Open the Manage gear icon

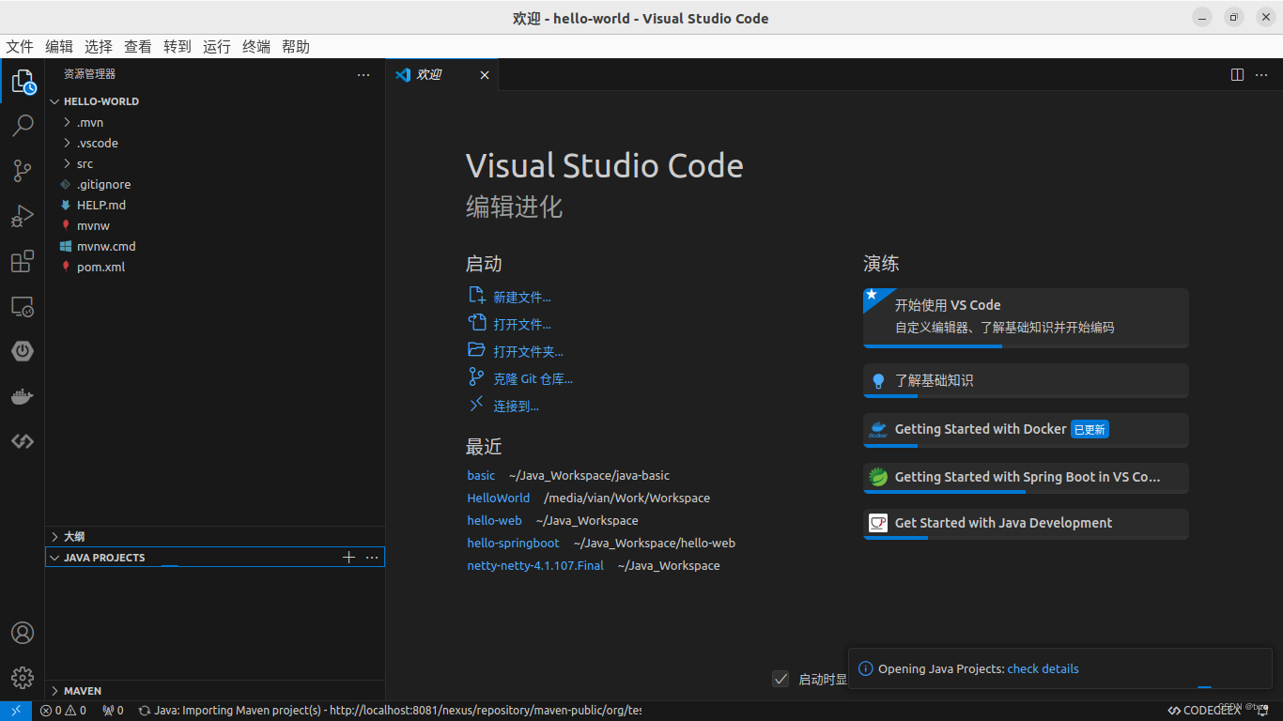[23, 678]
